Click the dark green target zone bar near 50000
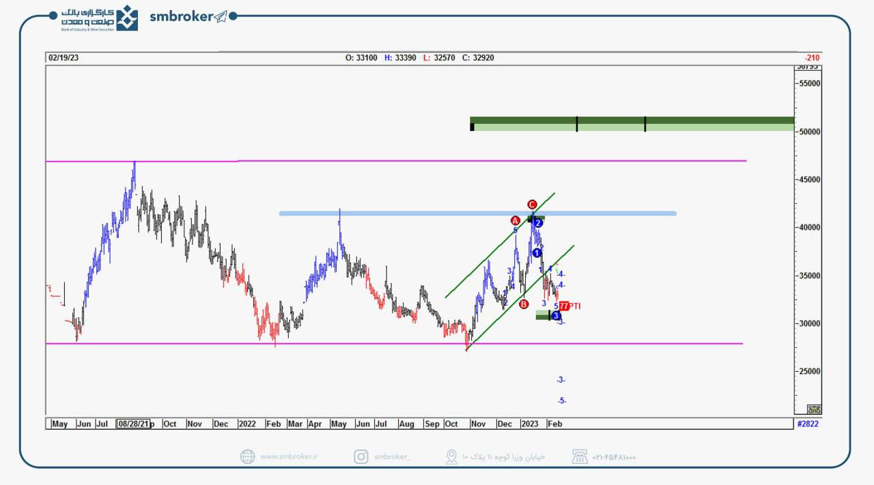Viewport: 874px width, 485px height. pos(632,121)
